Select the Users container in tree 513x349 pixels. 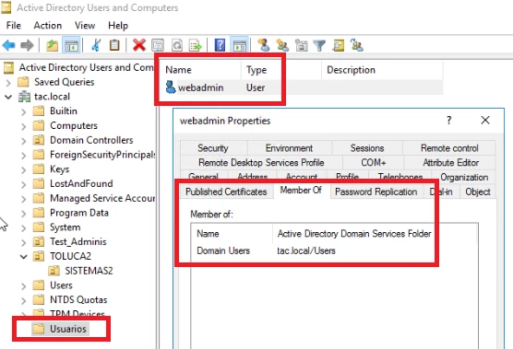(x=61, y=285)
